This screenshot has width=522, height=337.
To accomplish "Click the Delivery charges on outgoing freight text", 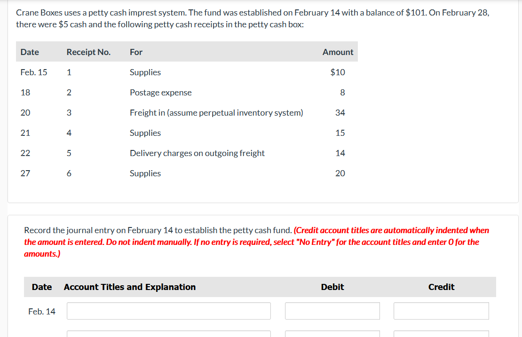I will (x=197, y=153).
